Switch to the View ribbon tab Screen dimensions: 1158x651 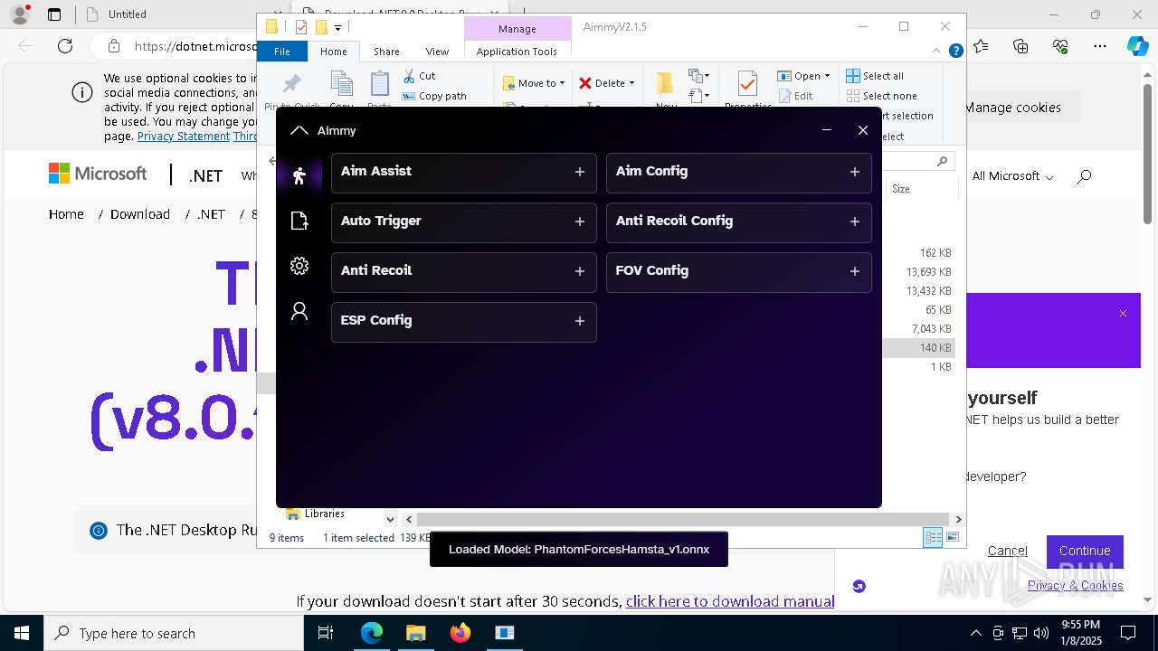(437, 52)
